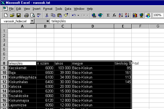Open a file with the Open folder icon

tap(12, 15)
